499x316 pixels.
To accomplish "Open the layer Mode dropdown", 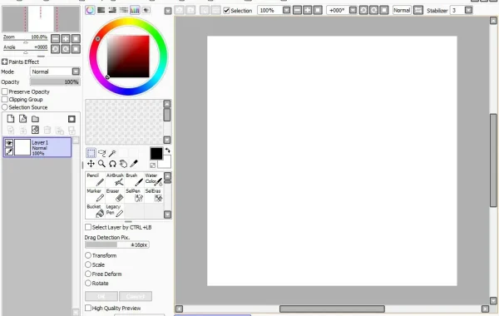I will 76,72.
